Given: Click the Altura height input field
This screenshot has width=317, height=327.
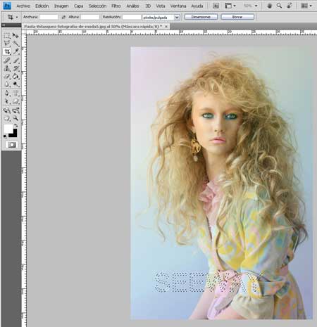Looking at the screenshot, I should 90,17.
